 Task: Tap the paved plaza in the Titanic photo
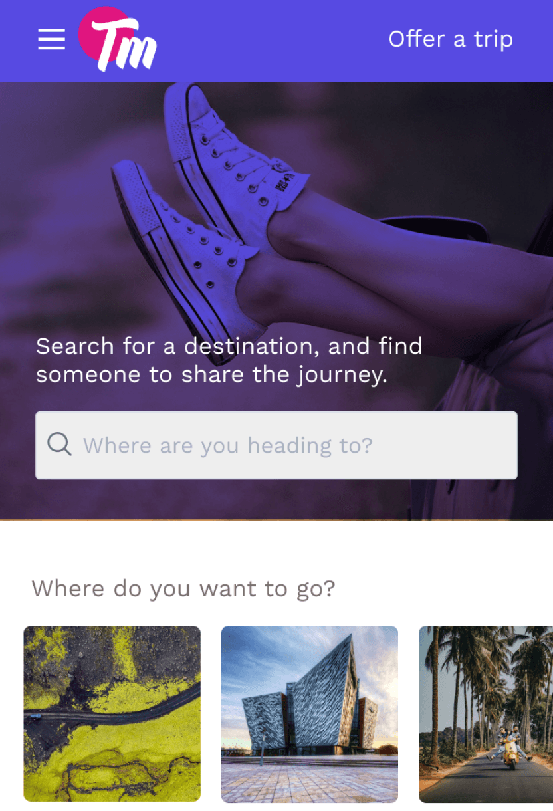tap(310, 780)
